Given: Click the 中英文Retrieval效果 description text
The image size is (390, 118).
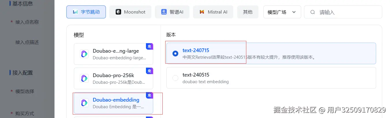Looking at the screenshot, I should point(249,57).
